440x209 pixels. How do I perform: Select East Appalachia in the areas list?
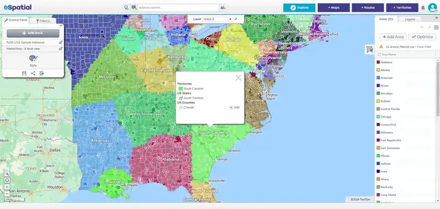[x=391, y=140]
